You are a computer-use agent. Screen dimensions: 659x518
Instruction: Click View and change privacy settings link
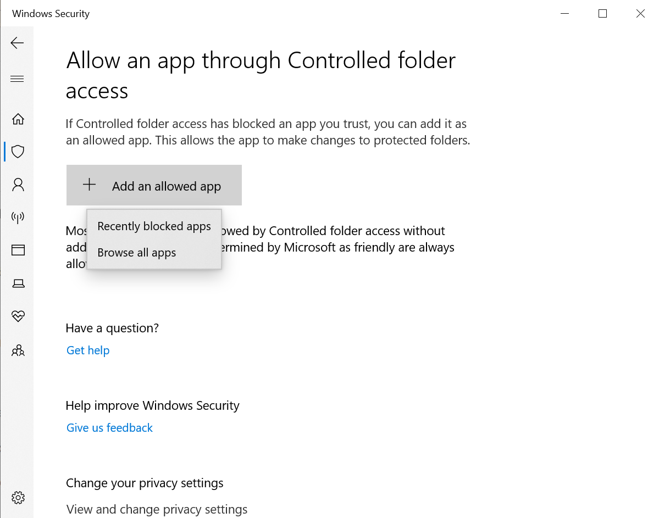click(x=157, y=509)
